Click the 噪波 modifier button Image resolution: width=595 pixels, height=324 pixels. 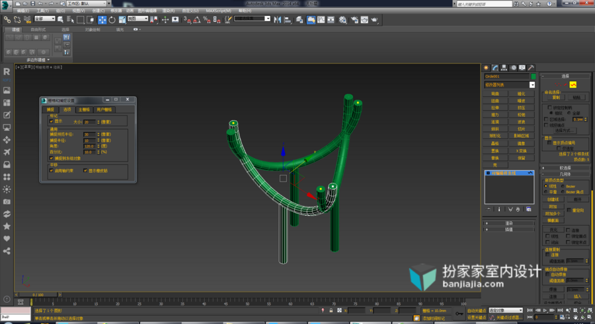[521, 101]
